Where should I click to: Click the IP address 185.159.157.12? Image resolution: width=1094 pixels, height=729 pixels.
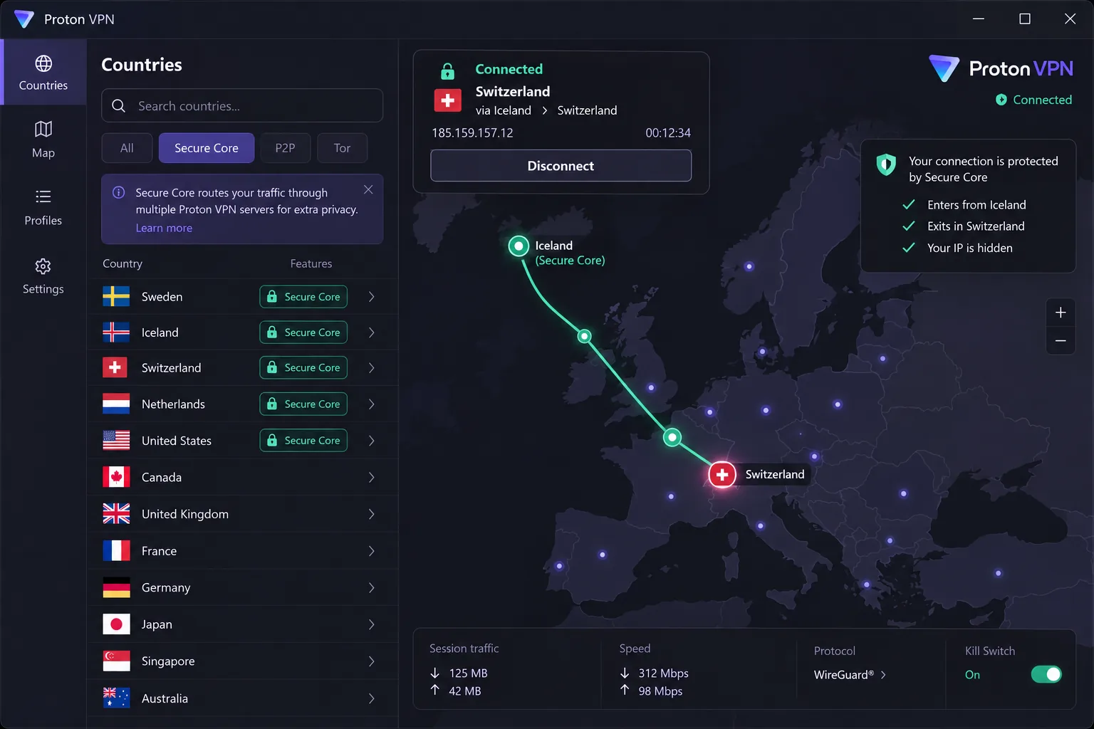pyautogui.click(x=472, y=133)
